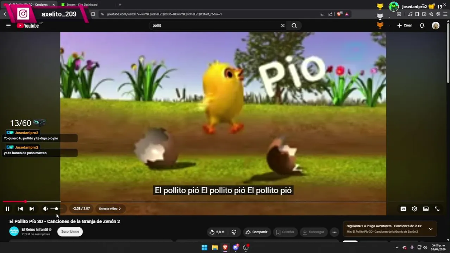Open Discord from the taskbar
The width and height of the screenshot is (450, 253).
[x=236, y=247]
